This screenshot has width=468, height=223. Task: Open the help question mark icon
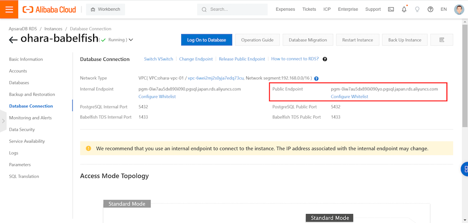[431, 9]
